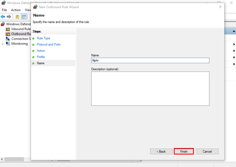Collapse the Actions pane section arrow

(234, 31)
